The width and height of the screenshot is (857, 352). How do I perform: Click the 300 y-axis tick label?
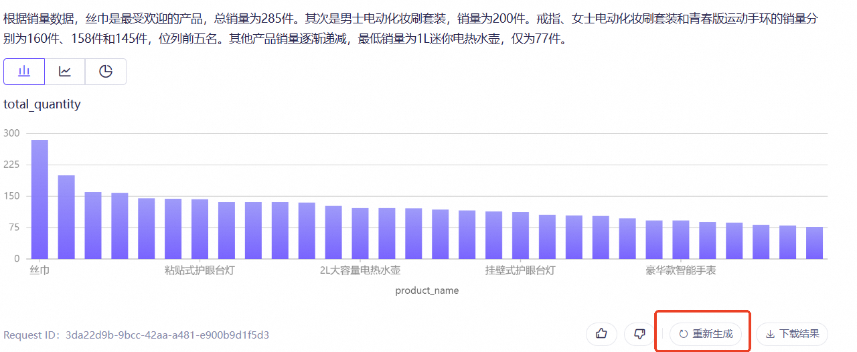pos(11,133)
